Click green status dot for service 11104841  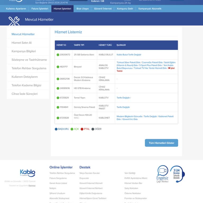pos(58,107)
